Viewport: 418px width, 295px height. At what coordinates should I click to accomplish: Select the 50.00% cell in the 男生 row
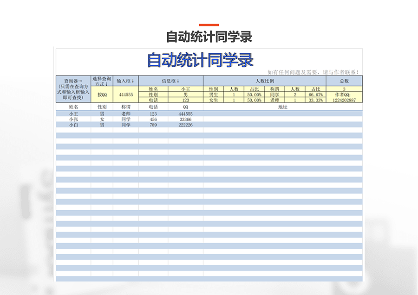click(254, 94)
